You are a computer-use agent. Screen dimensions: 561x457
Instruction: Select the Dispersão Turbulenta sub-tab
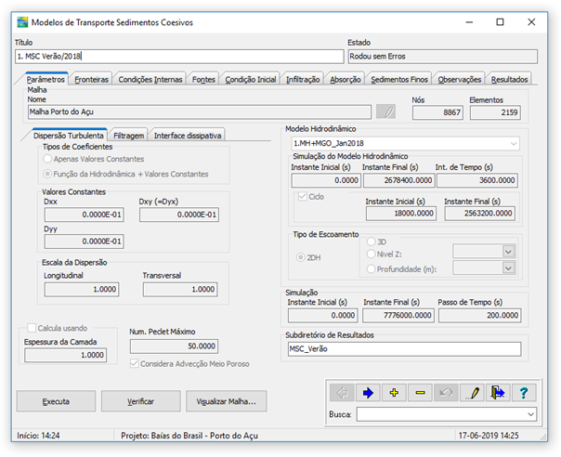69,136
